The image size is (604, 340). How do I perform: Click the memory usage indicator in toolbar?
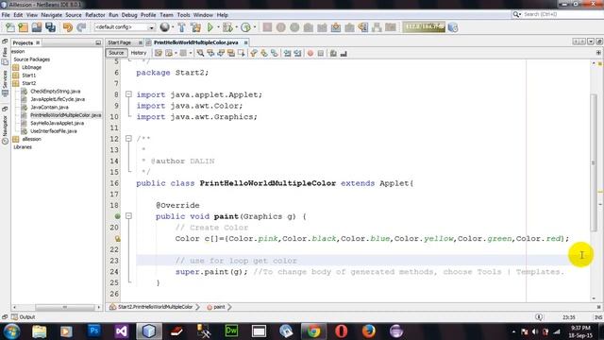click(424, 27)
